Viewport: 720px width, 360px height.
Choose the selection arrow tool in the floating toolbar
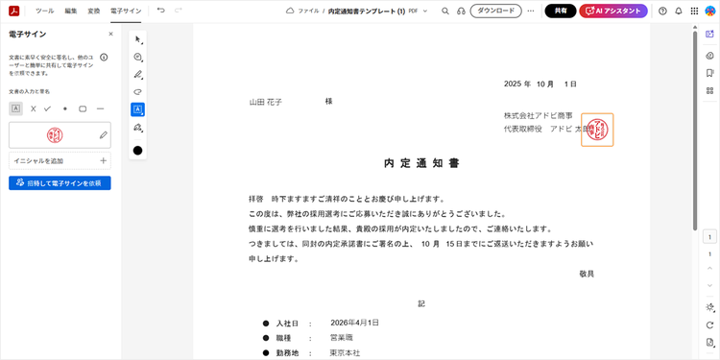tap(137, 40)
